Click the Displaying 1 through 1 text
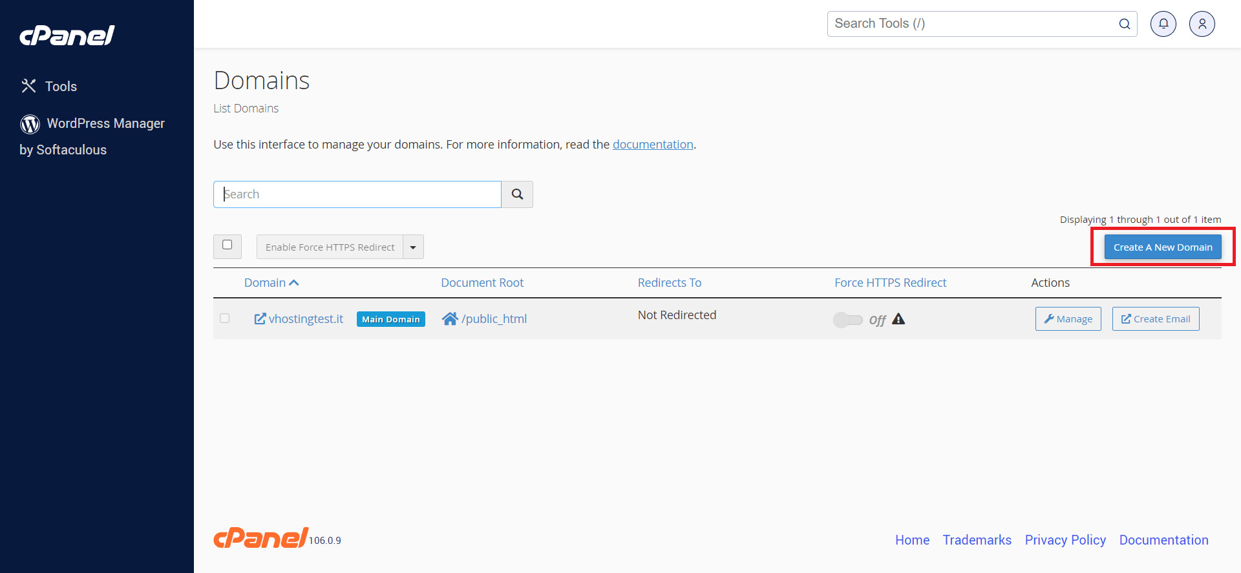Screen dimensions: 1241x573 tap(1140, 220)
